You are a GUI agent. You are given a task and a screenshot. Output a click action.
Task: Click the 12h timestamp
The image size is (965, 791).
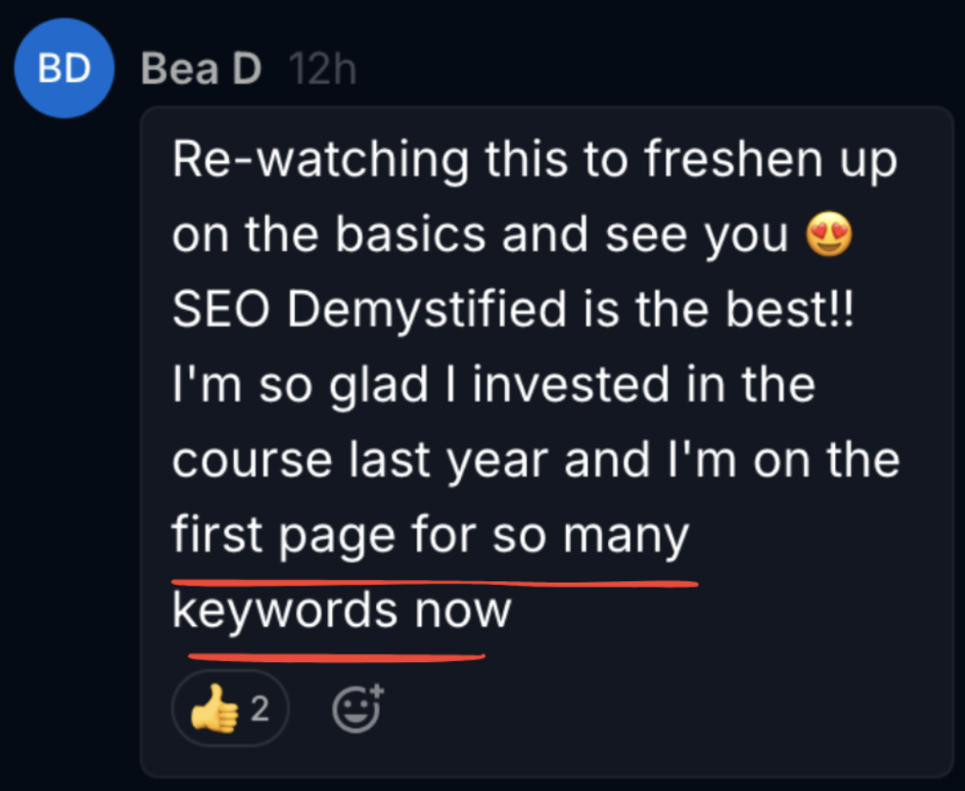323,69
